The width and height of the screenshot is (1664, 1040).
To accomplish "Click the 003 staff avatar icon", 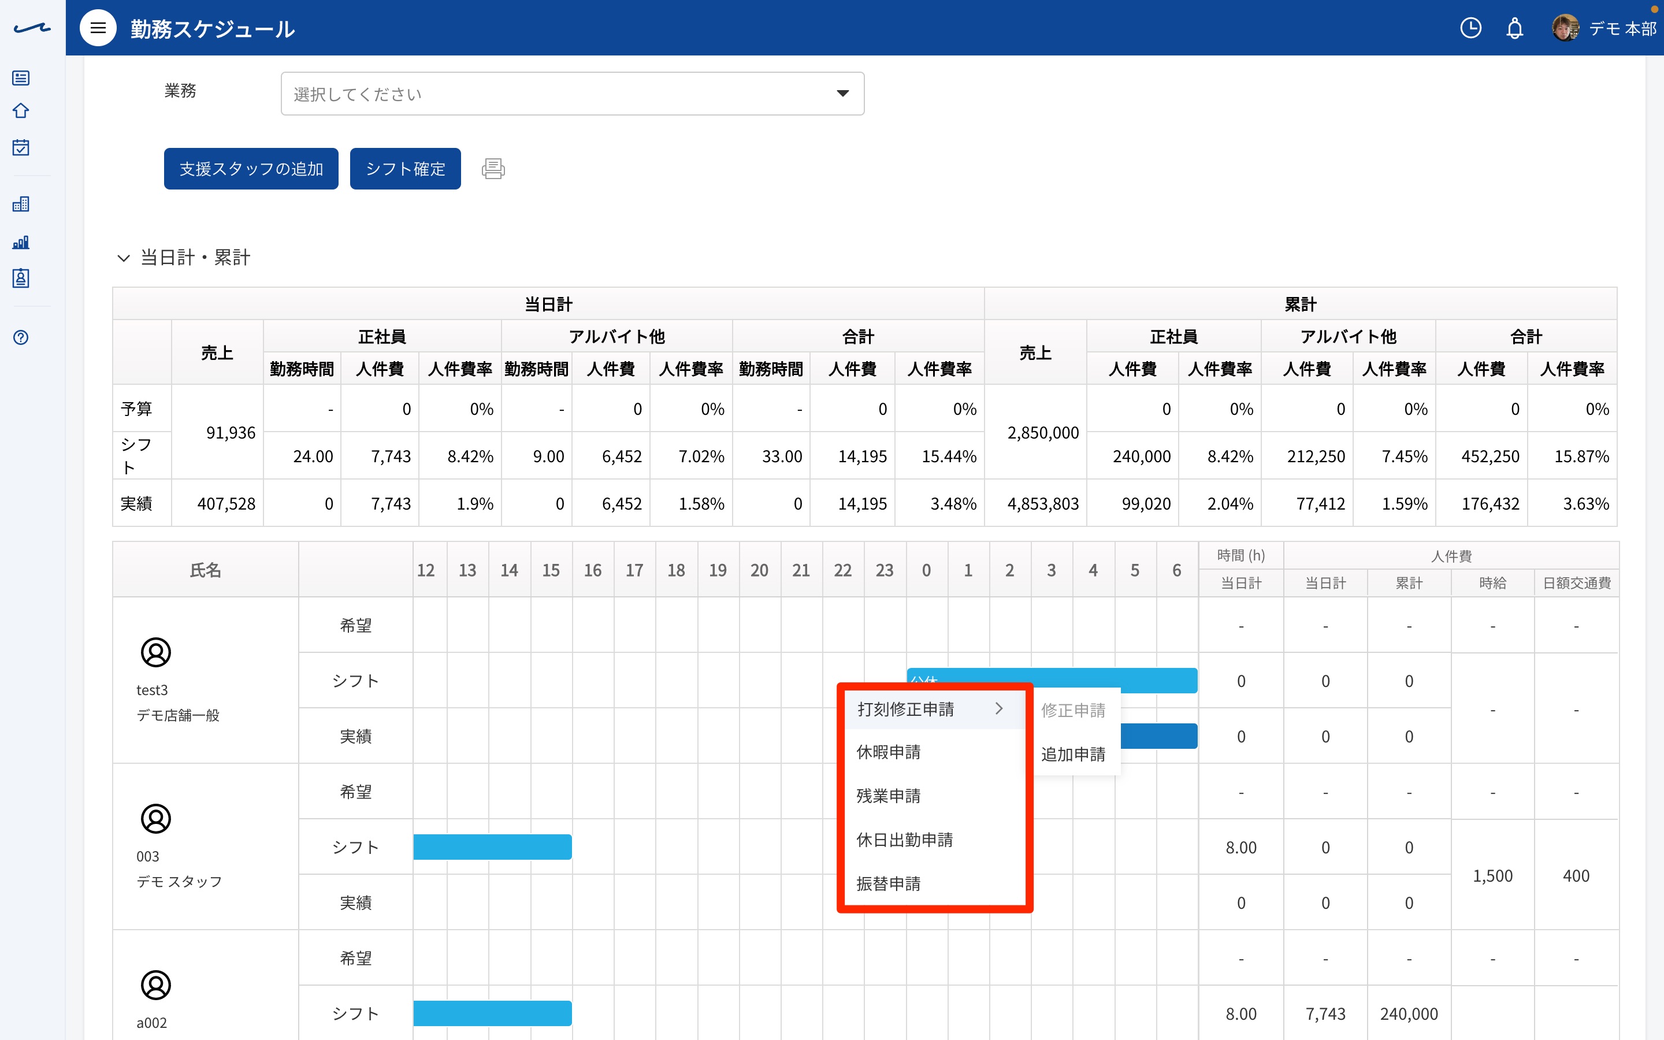I will tap(155, 819).
